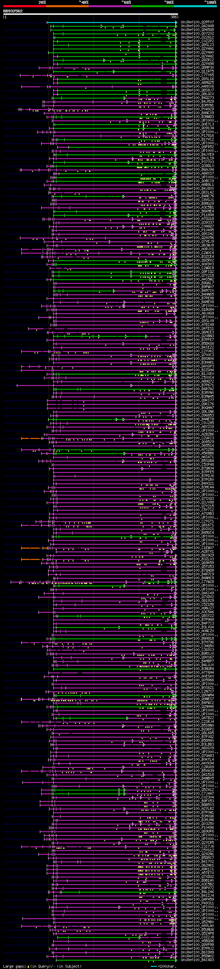The image size is (220, 969).
Task: Click UniRef100_P04929 label
Action: click(x=197, y=109)
